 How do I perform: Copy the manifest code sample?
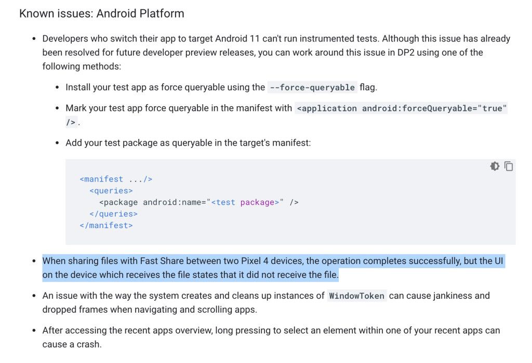pyautogui.click(x=509, y=166)
